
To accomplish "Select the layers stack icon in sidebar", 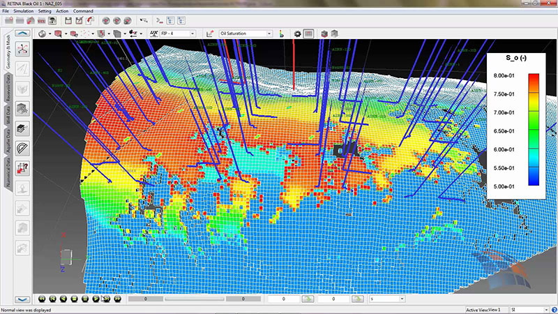I will [22, 128].
